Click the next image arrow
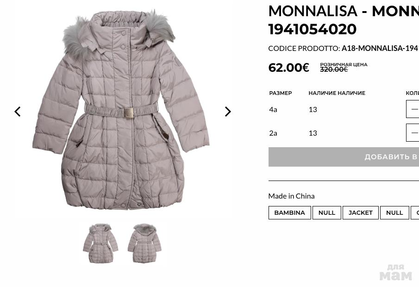This screenshot has width=419, height=287. click(227, 112)
